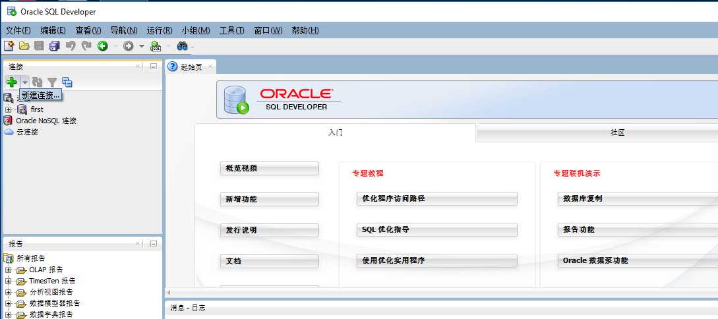Click the cloud connection icon
The image size is (718, 319).
[9, 132]
